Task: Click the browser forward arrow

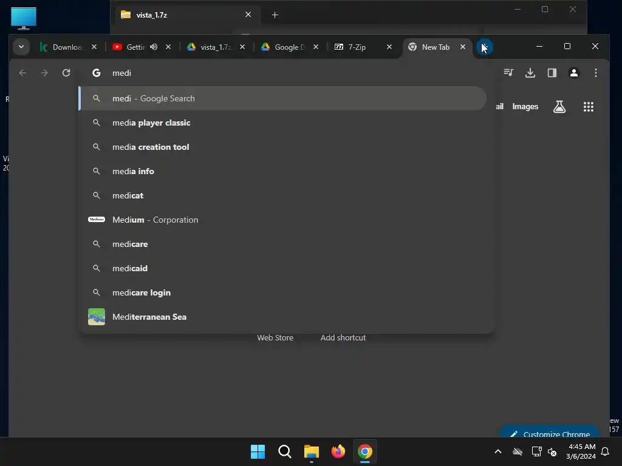Action: 44,73
